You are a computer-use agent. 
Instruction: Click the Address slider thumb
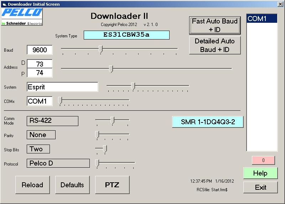coord(111,69)
